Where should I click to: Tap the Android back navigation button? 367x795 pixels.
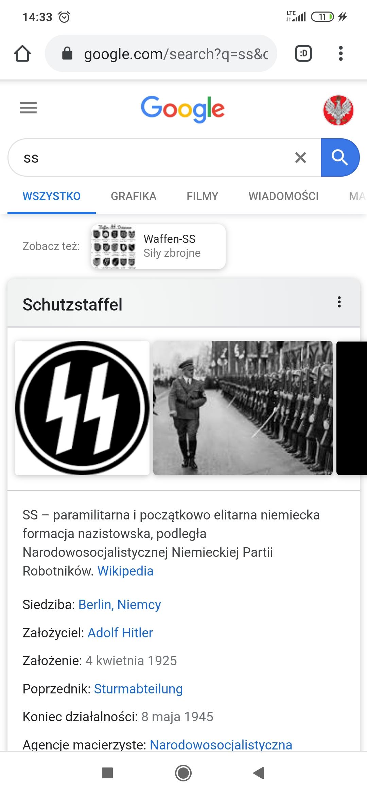tap(259, 773)
